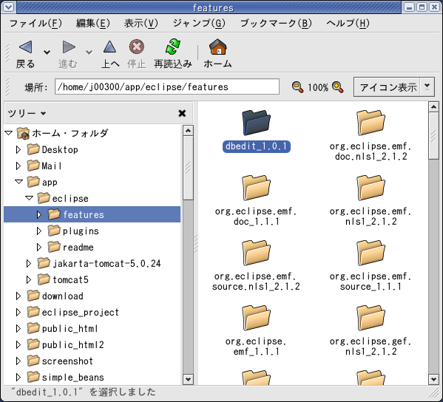Select the org.eclipse.emf.doc_1.1.1 folder icon
This screenshot has width=443, height=402.
tap(256, 188)
